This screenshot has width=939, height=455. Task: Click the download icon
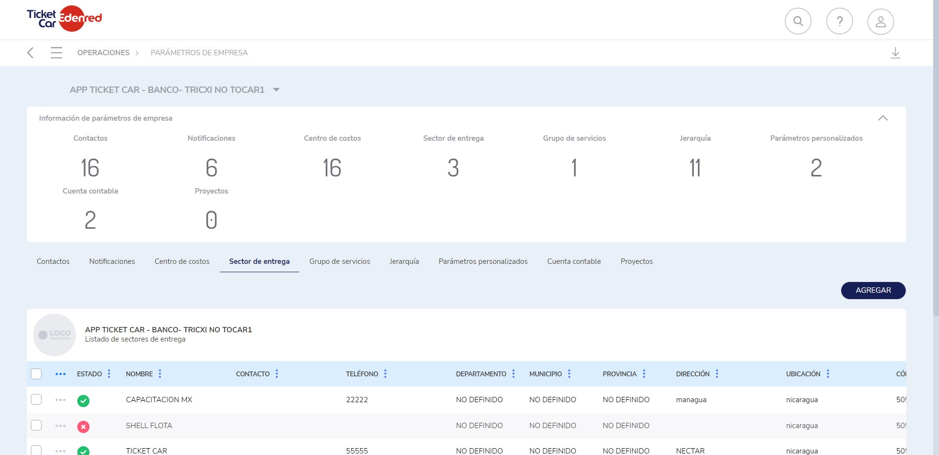coord(895,53)
